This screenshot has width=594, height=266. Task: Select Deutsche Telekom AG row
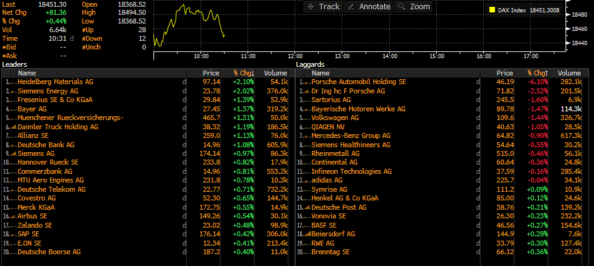pos(51,189)
